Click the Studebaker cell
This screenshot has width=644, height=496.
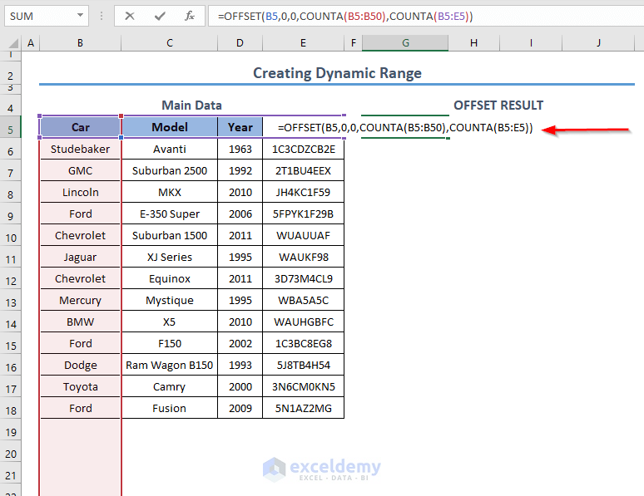81,149
